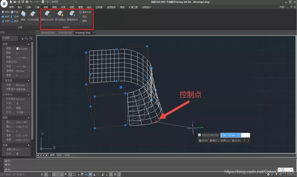Click the ByLayer color swatch property

coord(17,49)
